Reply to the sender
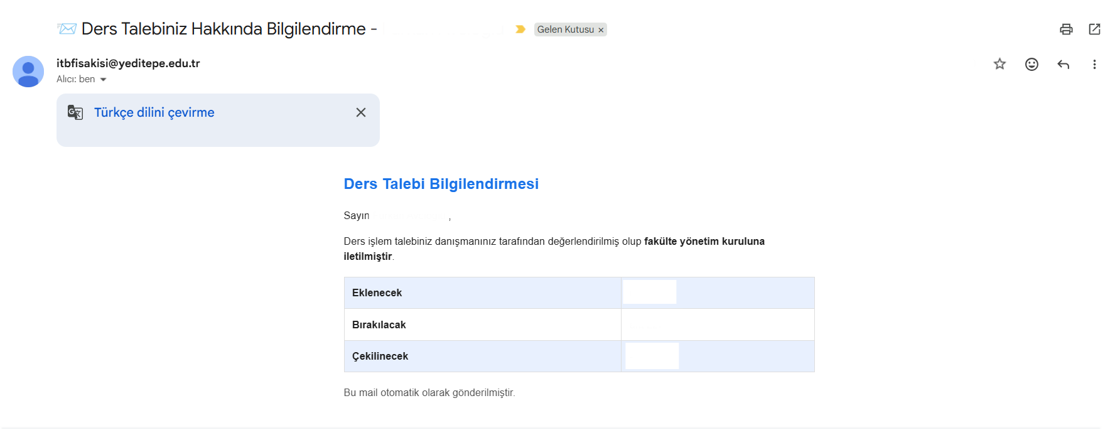The height and width of the screenshot is (435, 1115). pos(1064,64)
